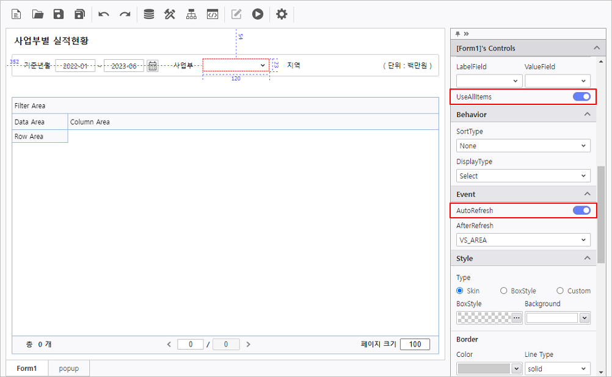Select the Form1 tab

coord(27,368)
